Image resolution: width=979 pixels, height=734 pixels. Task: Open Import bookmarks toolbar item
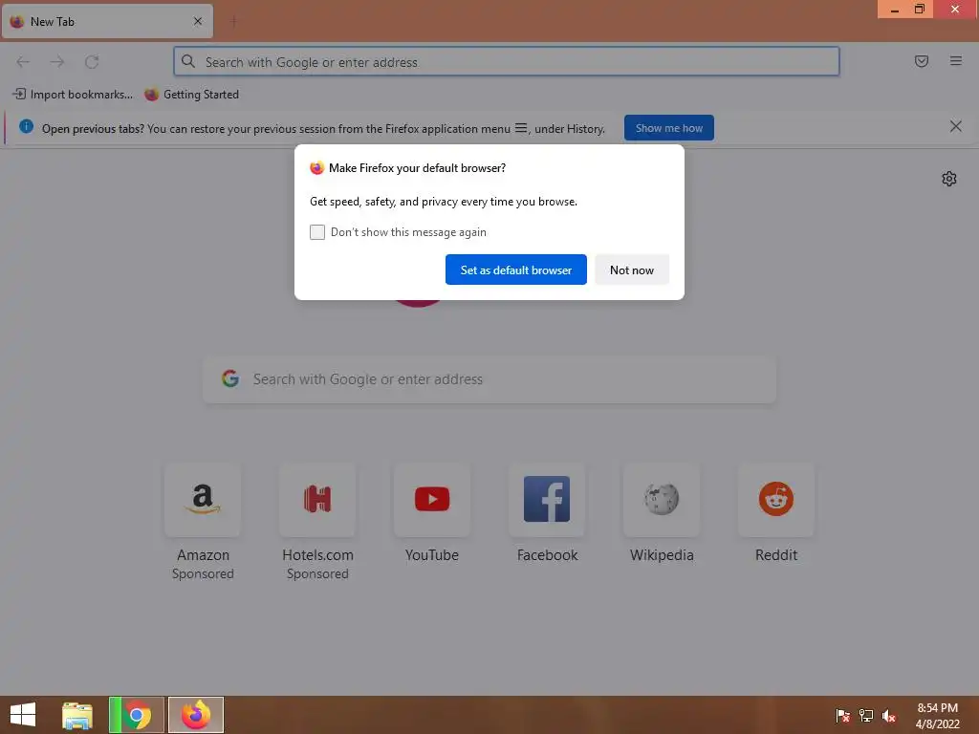click(73, 95)
